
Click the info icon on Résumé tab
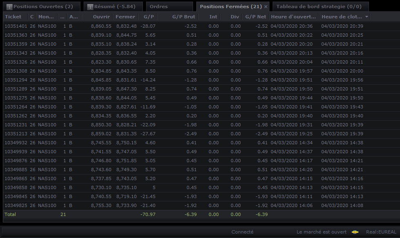tap(90, 7)
